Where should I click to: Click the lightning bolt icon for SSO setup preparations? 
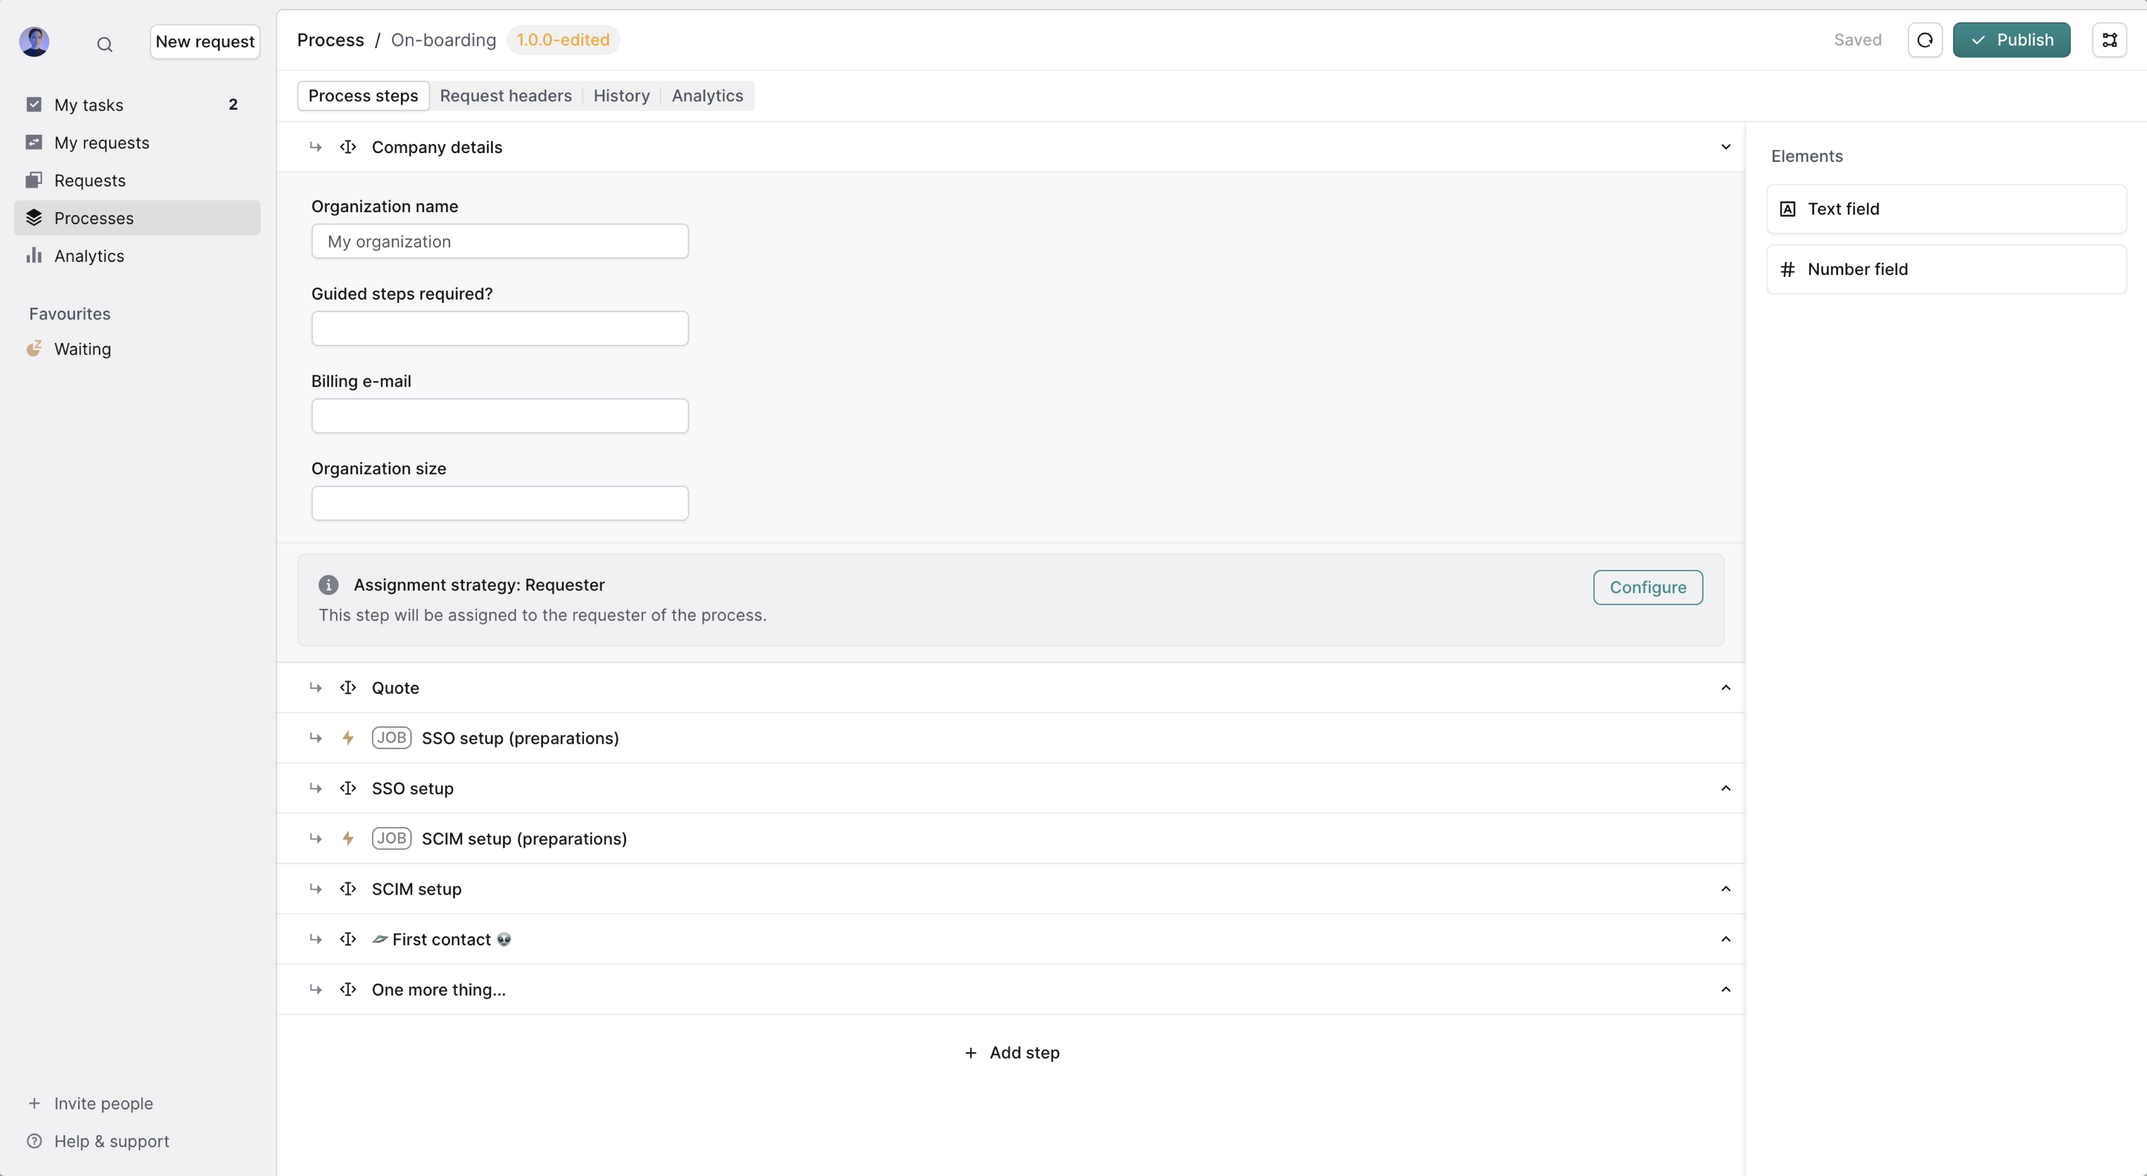coord(348,737)
